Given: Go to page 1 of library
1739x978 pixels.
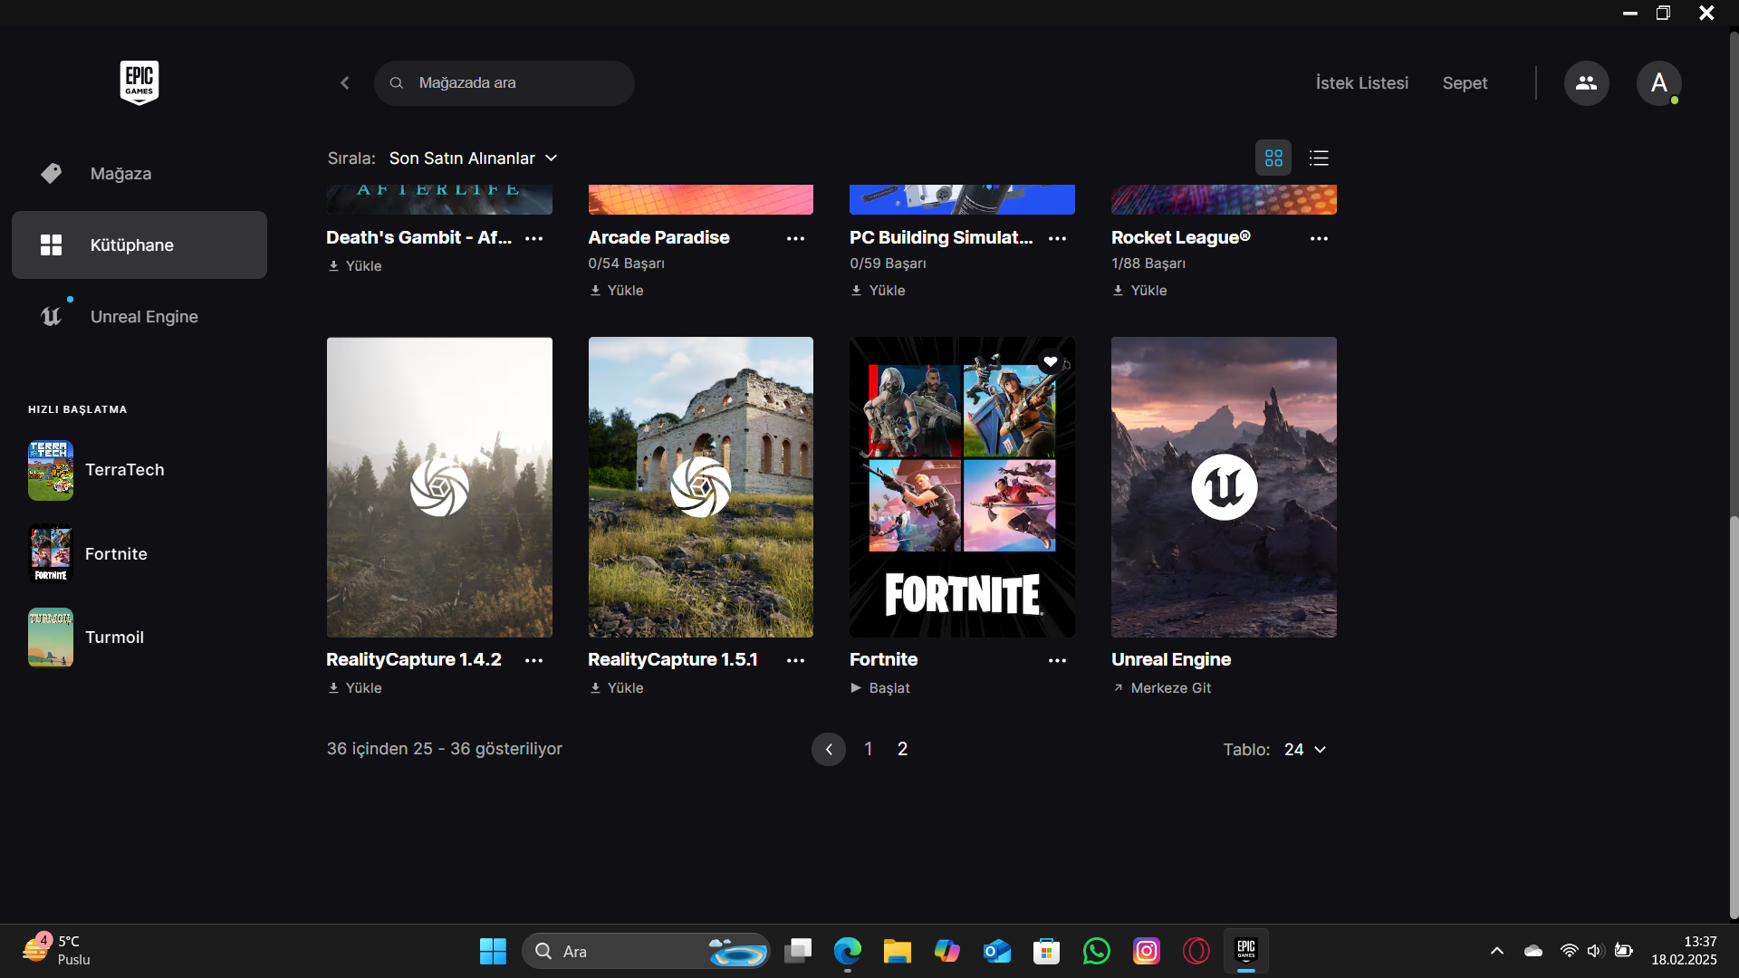Looking at the screenshot, I should (868, 749).
